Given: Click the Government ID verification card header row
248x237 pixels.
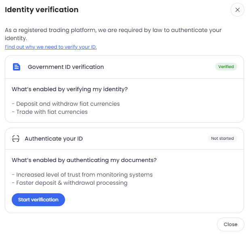Looking at the screenshot, I should click(124, 67).
